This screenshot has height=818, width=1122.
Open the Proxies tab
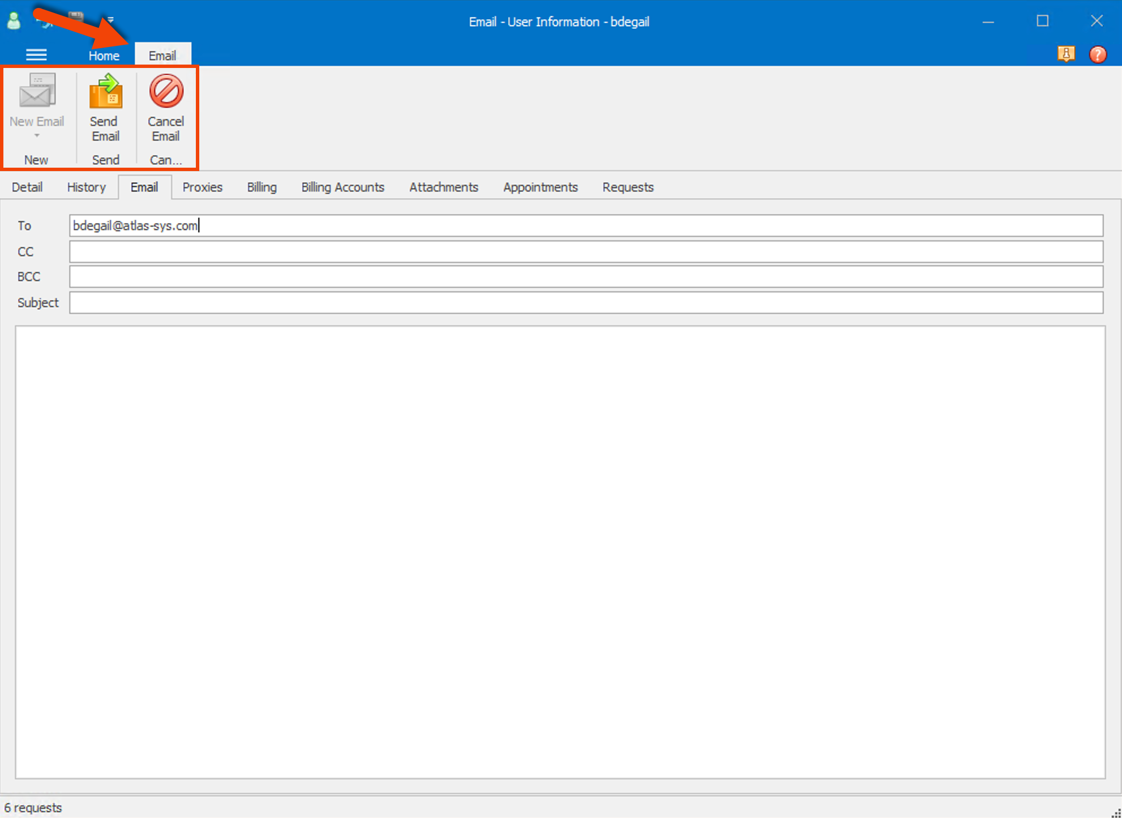[x=202, y=187]
